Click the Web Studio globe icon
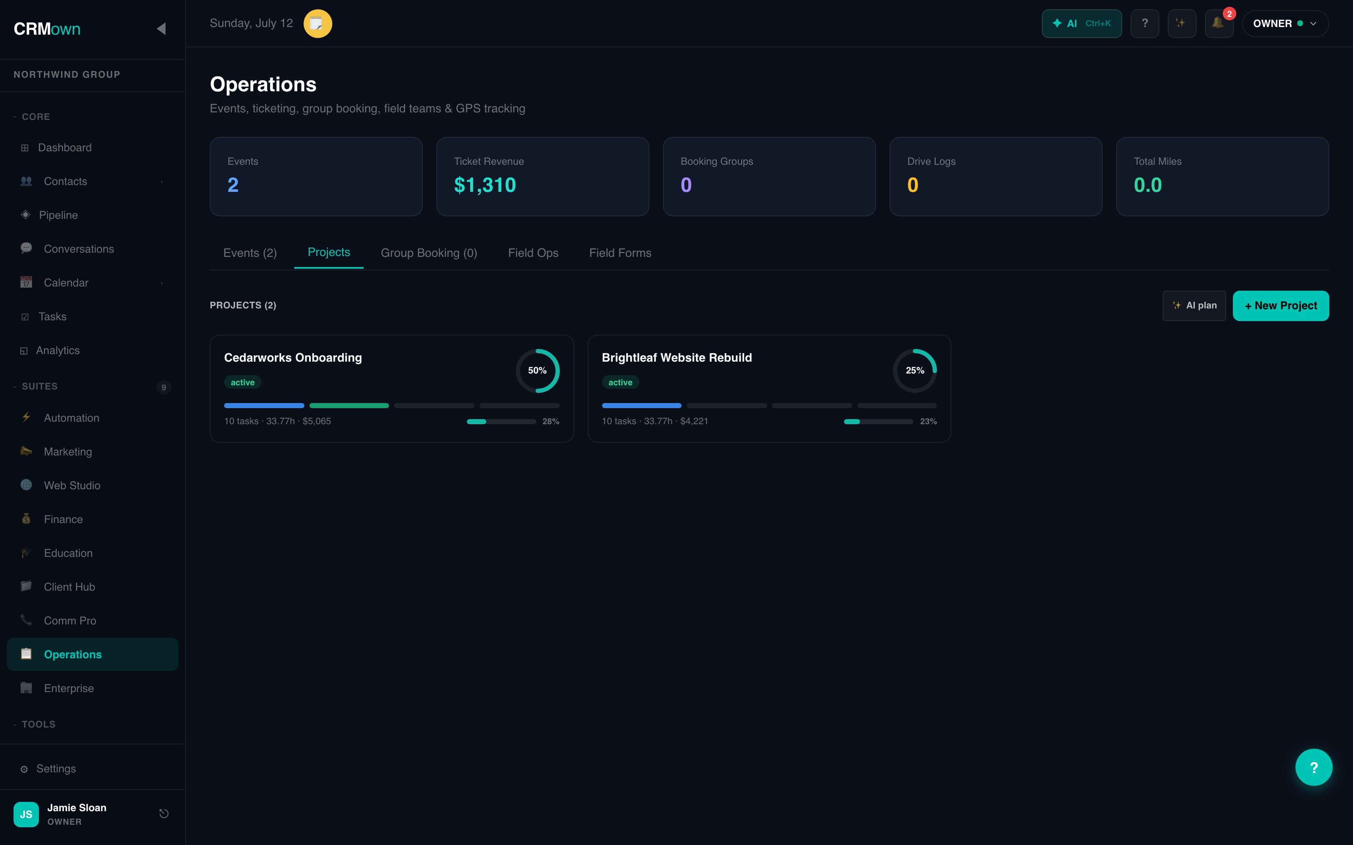 click(x=26, y=485)
